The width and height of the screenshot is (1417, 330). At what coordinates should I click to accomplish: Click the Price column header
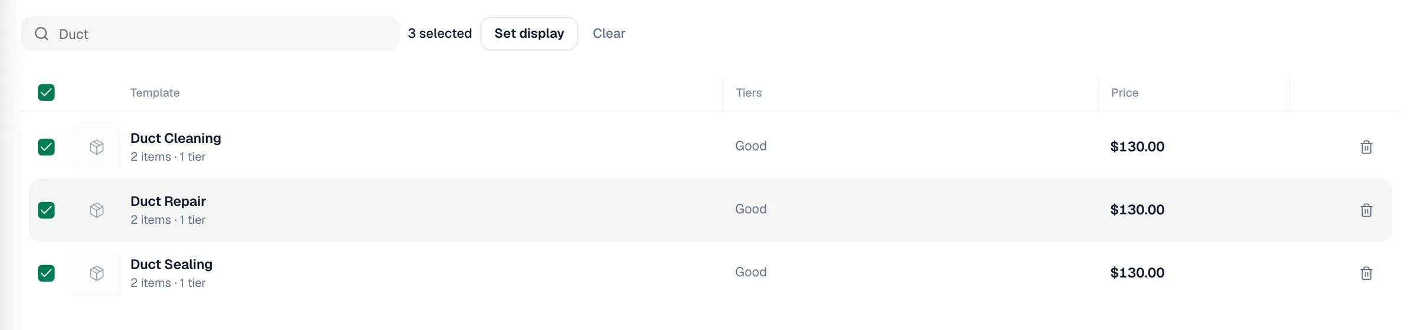[x=1125, y=93]
